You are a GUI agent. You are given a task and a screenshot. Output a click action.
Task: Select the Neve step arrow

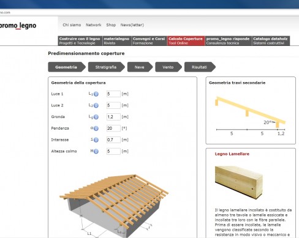coord(140,67)
